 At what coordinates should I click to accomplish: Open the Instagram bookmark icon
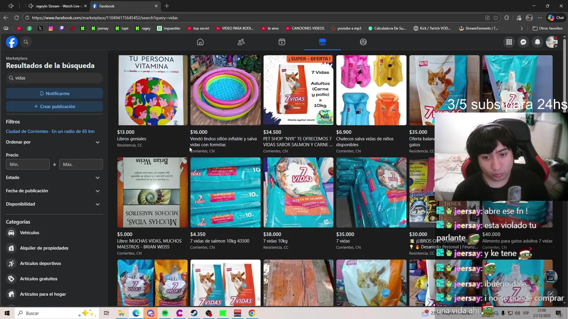tap(51, 28)
